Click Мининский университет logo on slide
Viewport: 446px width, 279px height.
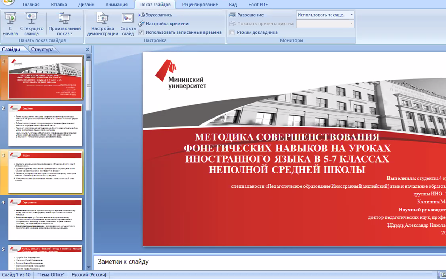180,74
